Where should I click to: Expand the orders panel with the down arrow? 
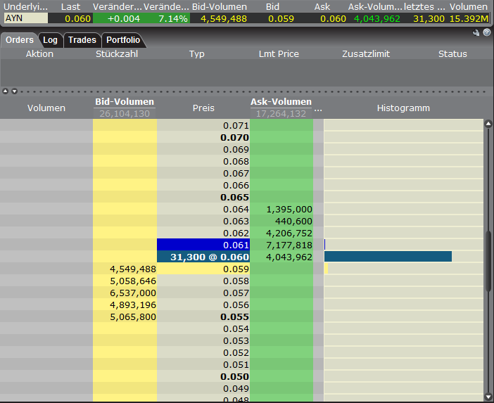pos(13,91)
